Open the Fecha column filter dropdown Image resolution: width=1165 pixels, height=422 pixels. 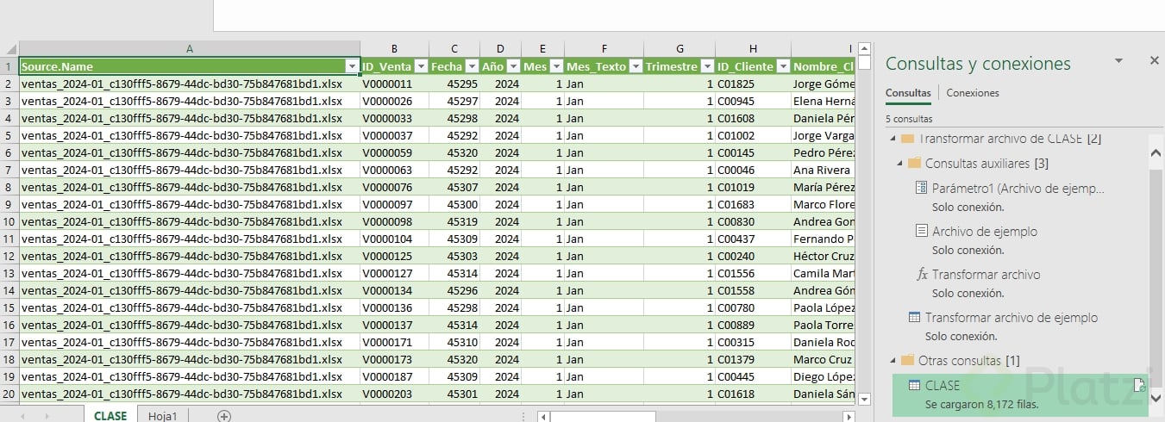coord(472,66)
